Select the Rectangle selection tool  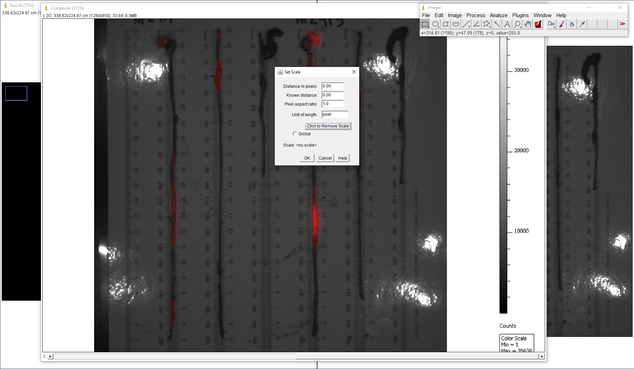pos(425,24)
